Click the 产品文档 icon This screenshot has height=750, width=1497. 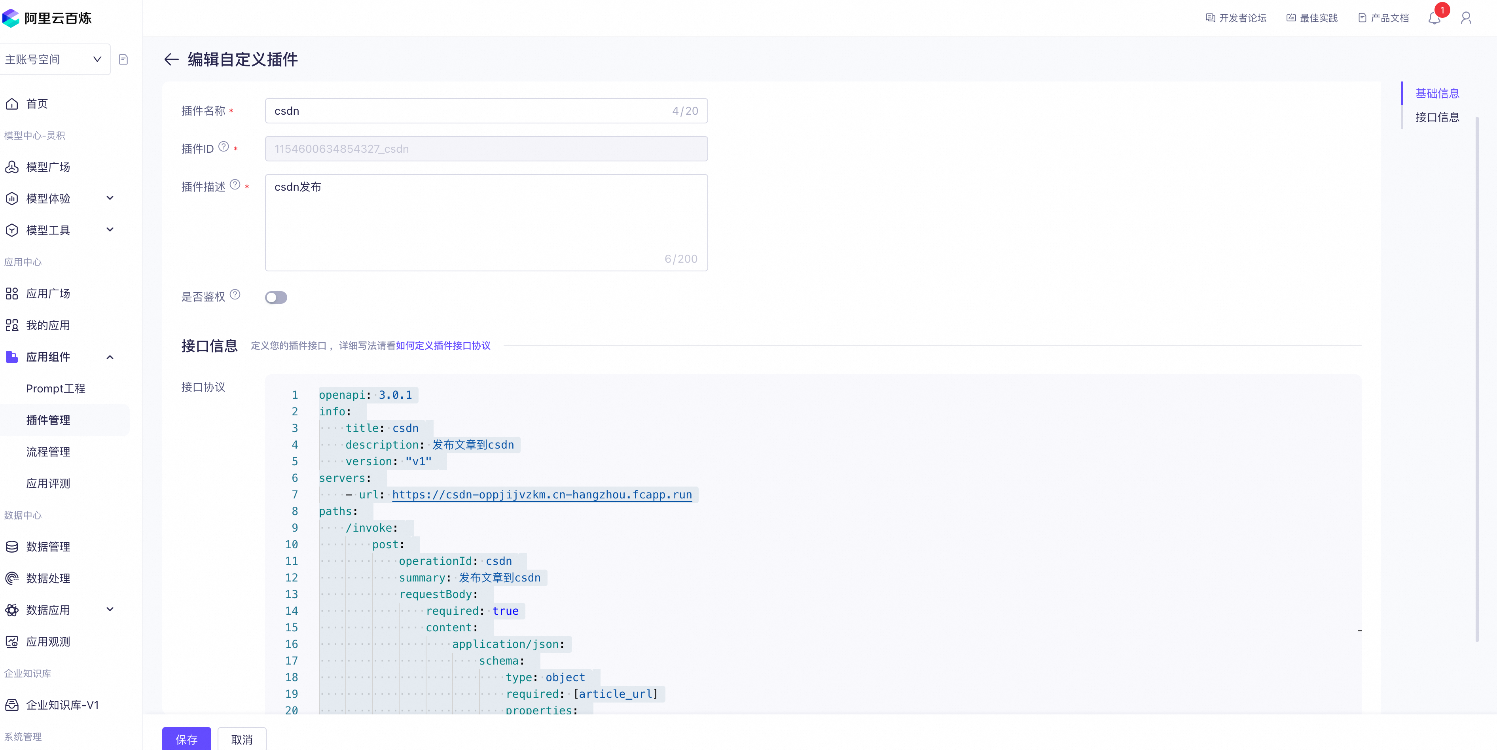coord(1362,18)
